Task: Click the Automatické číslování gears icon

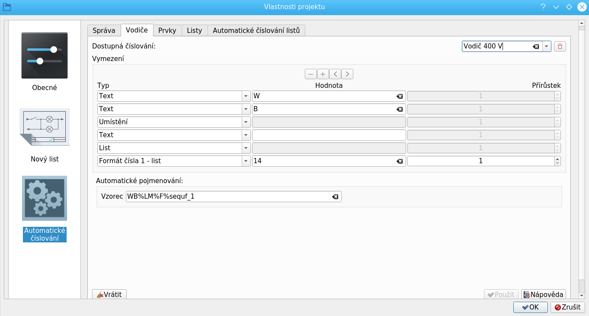Action: 45,198
